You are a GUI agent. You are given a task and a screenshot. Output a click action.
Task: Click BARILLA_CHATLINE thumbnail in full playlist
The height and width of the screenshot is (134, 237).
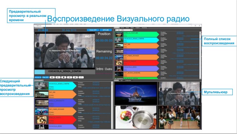point(119,34)
